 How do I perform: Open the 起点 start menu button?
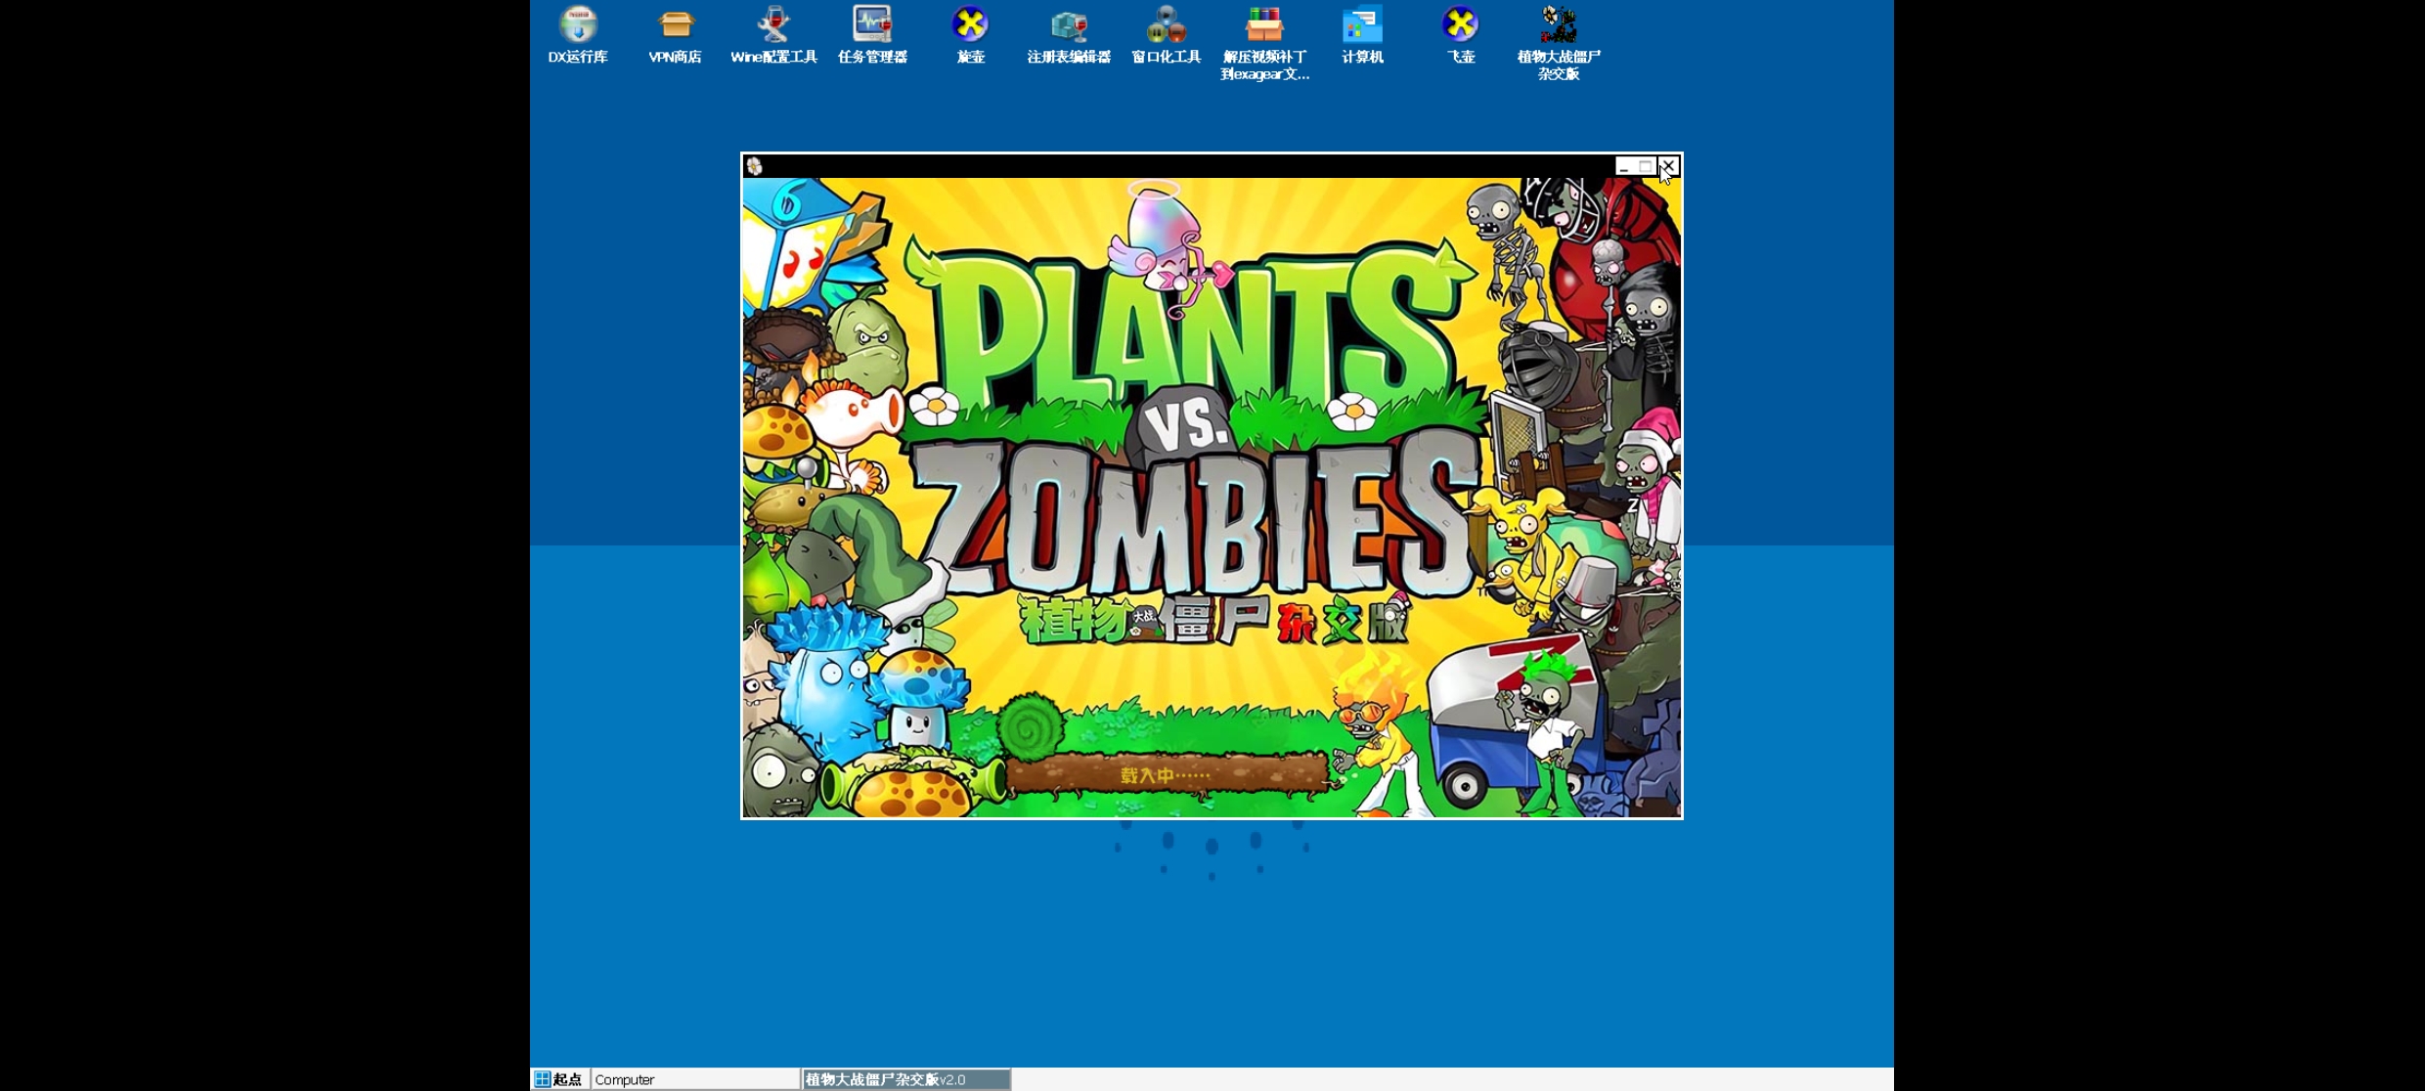[559, 1079]
